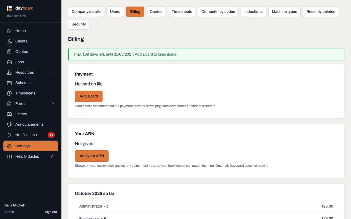Click the Help & guides book icon

pos(9,156)
